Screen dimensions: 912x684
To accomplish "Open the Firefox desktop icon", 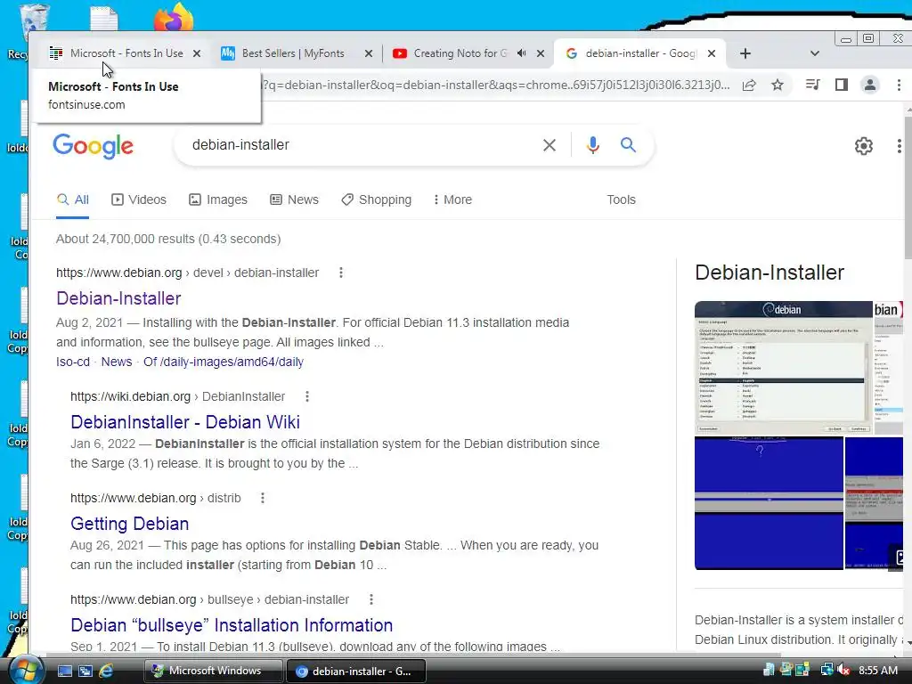I will point(174,18).
